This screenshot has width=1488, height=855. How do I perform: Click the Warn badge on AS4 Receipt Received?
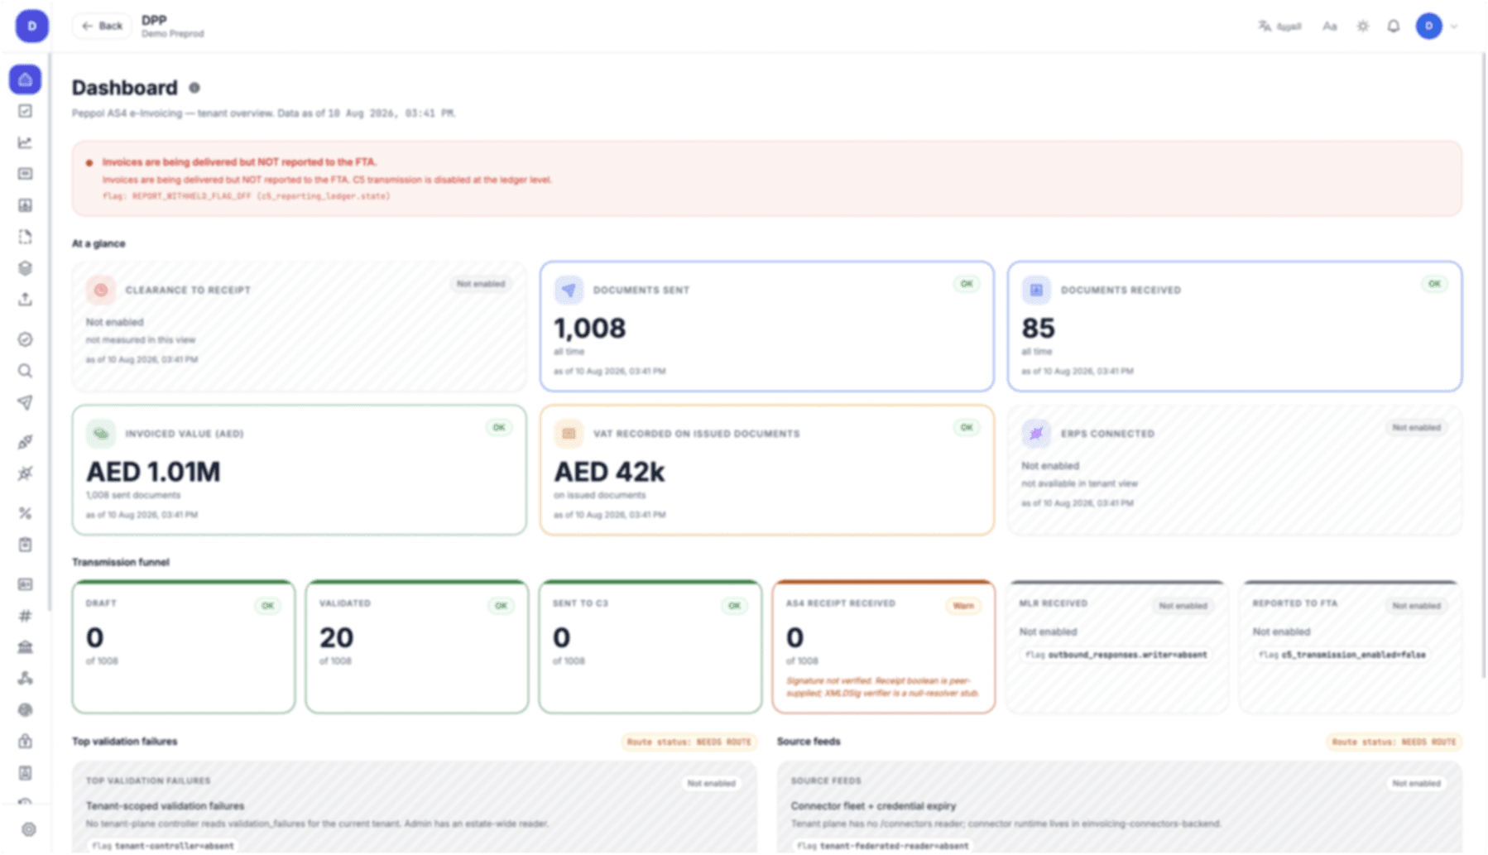point(963,606)
